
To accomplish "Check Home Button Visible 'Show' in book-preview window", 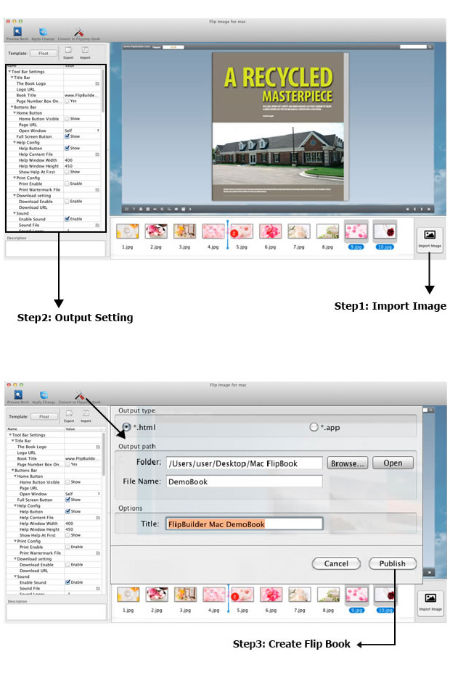I will (67, 118).
